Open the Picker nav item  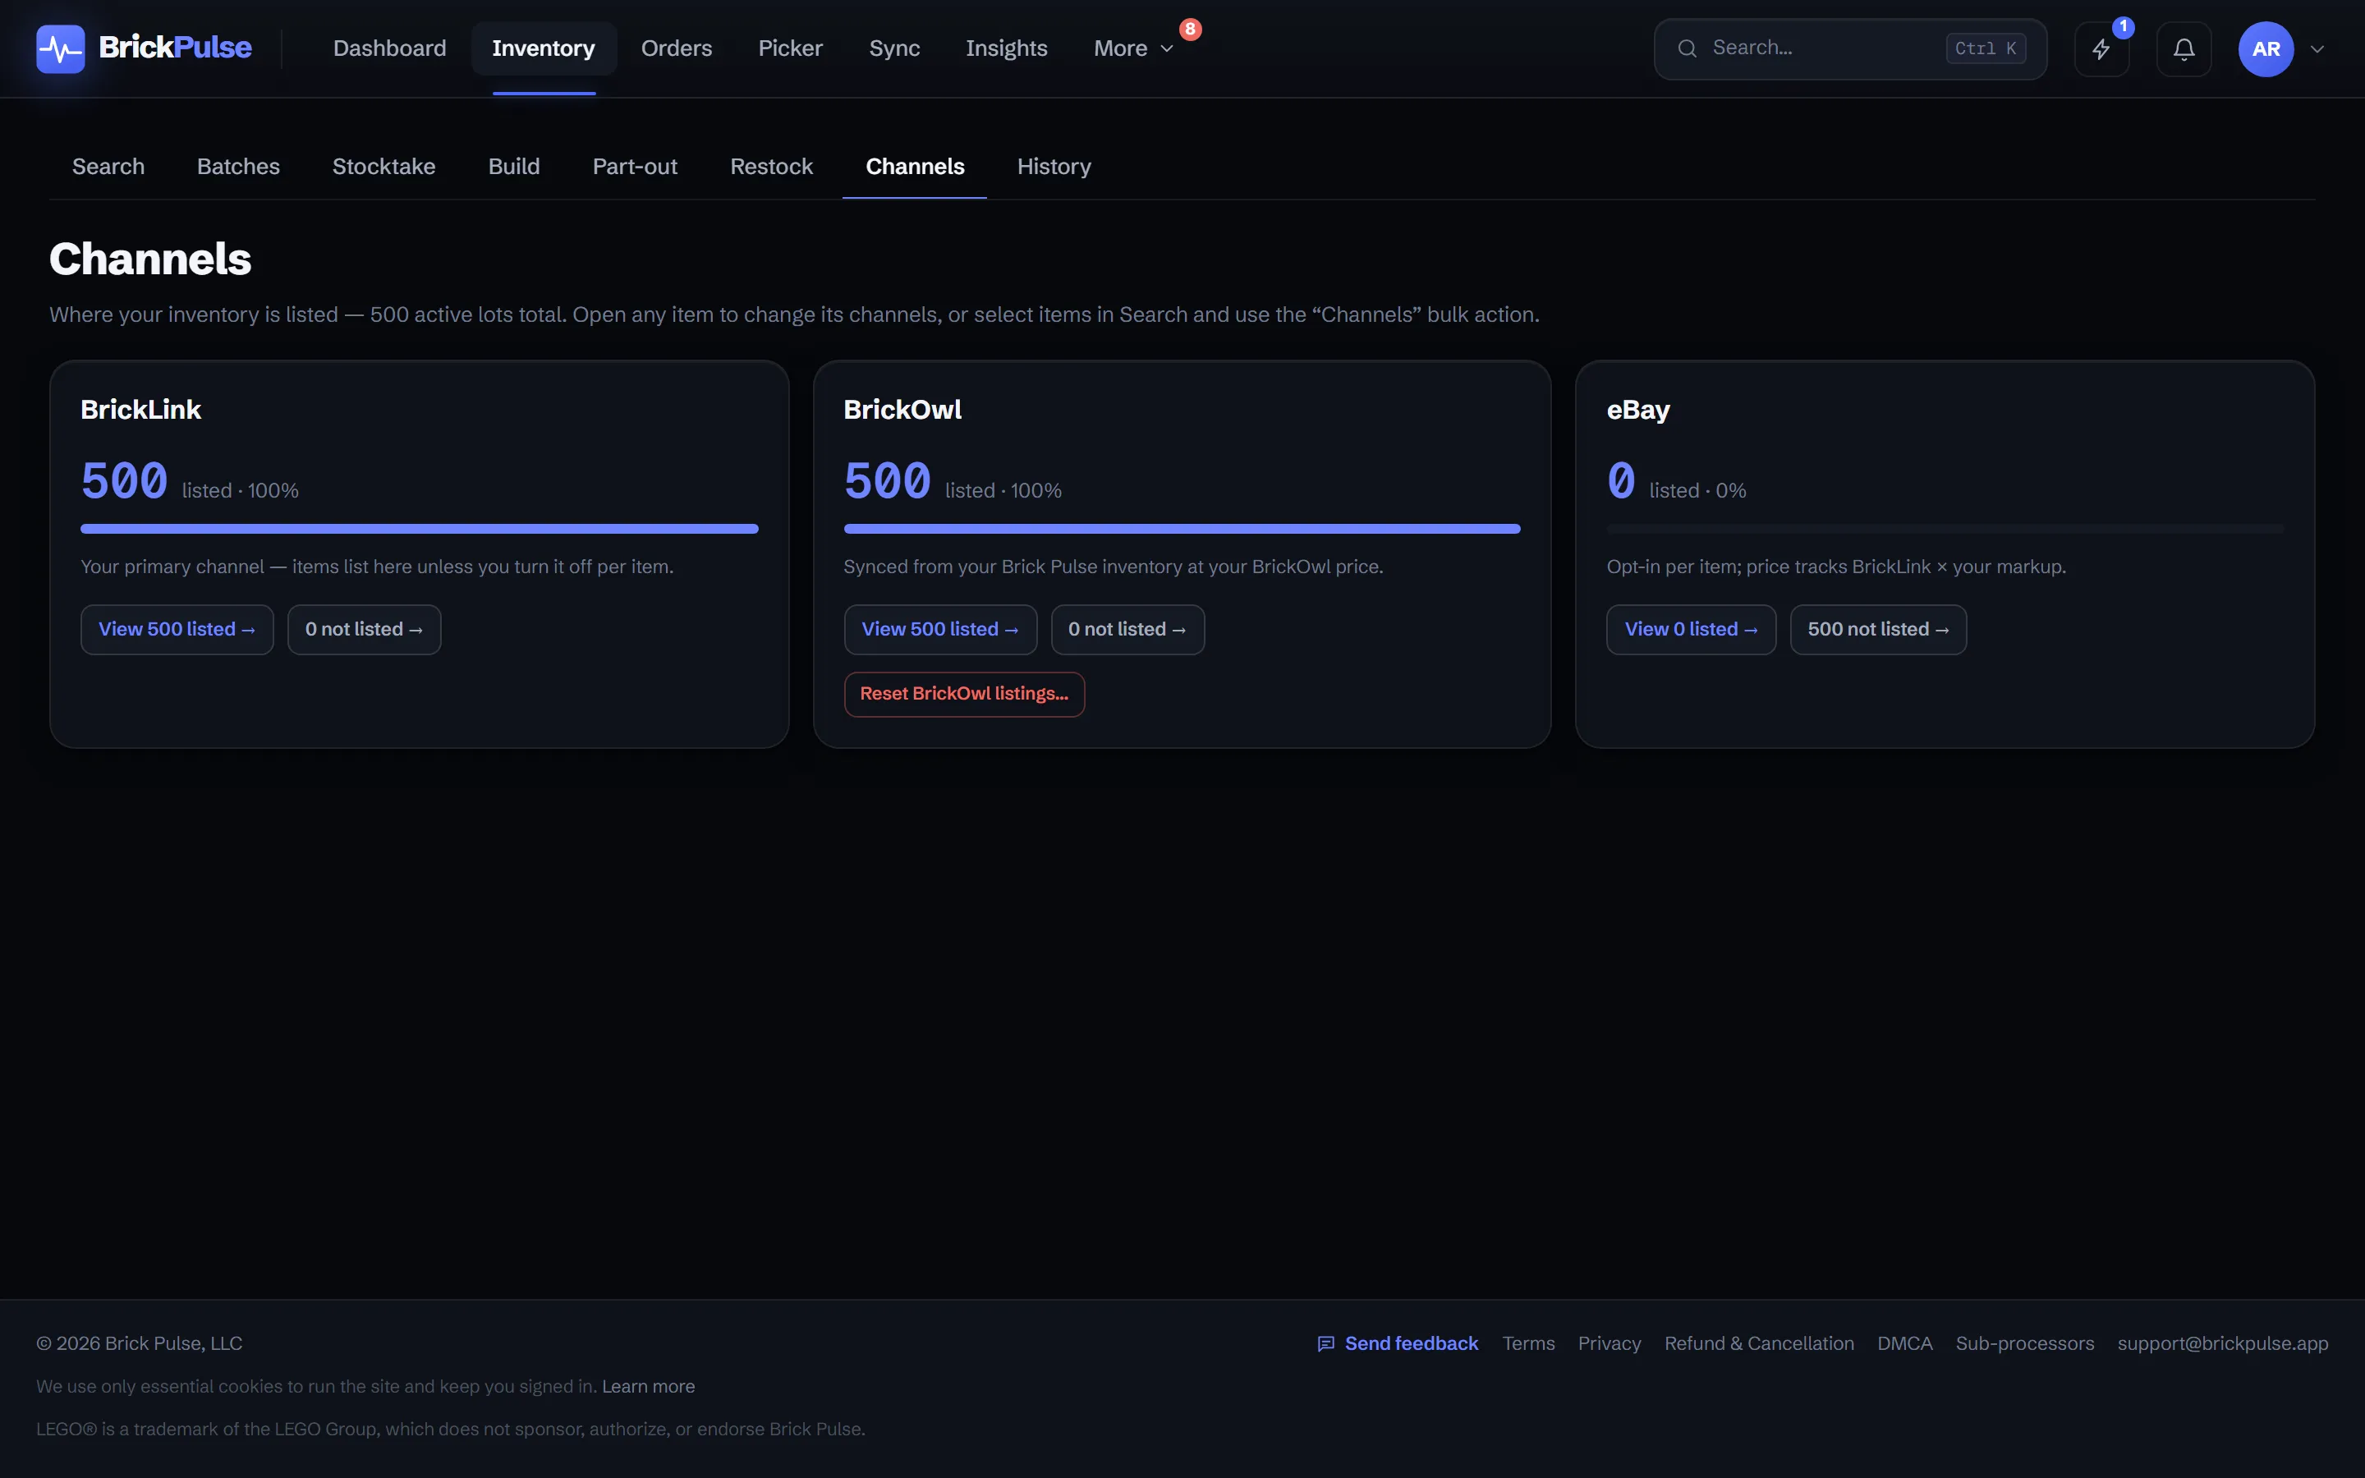pos(790,48)
